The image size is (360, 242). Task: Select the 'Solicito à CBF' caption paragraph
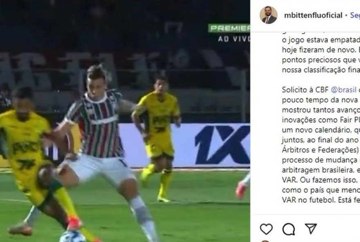[x=321, y=145]
